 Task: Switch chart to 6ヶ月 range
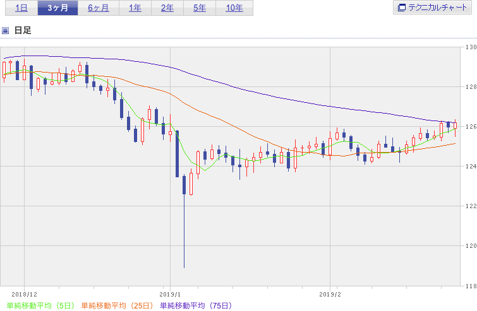click(x=99, y=8)
